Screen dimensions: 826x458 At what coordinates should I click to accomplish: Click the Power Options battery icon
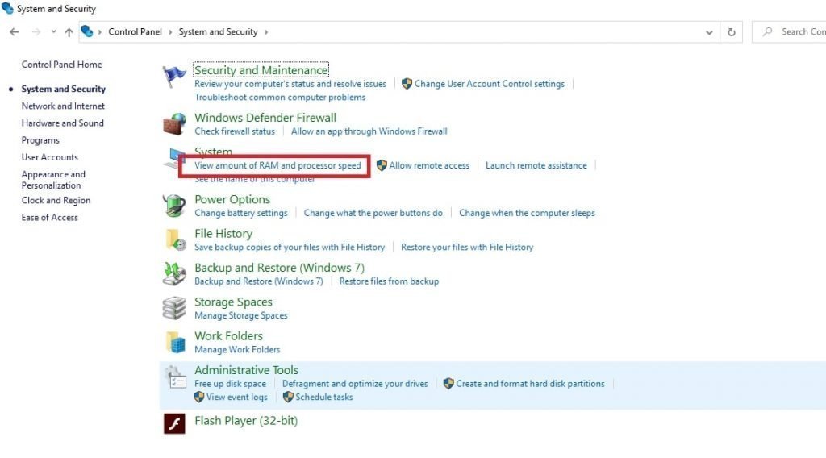[175, 206]
